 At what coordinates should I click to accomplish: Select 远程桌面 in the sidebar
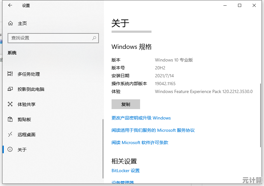point(26,135)
